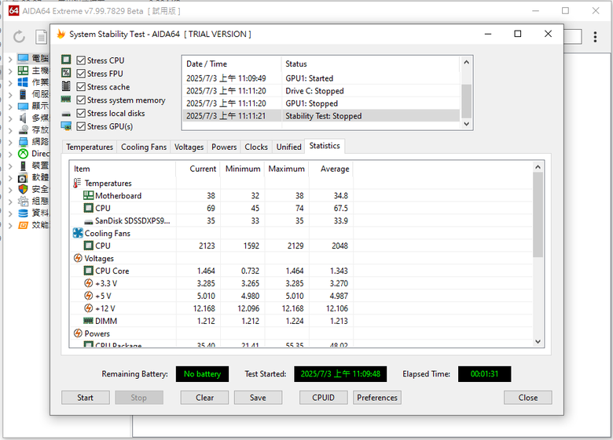The width and height of the screenshot is (613, 440).
Task: Click the Motherboard temperature row icon
Action: (89, 195)
